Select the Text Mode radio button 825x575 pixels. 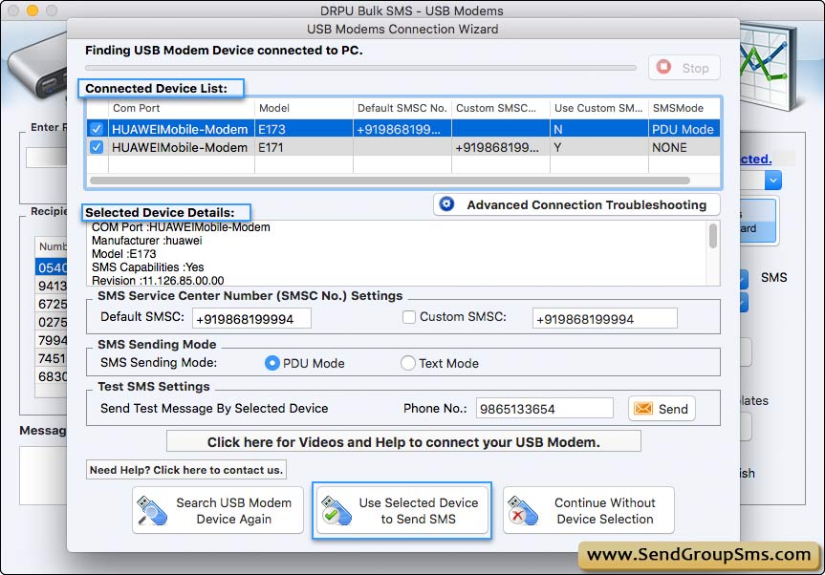click(408, 363)
